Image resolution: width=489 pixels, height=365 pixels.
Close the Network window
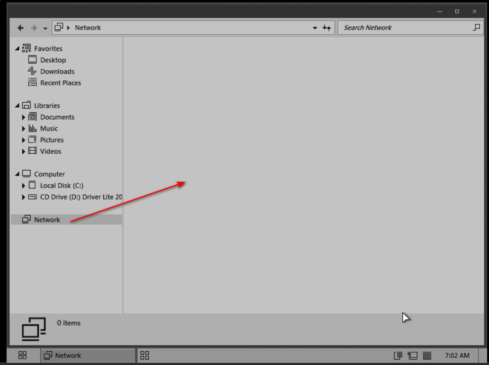[x=474, y=11]
